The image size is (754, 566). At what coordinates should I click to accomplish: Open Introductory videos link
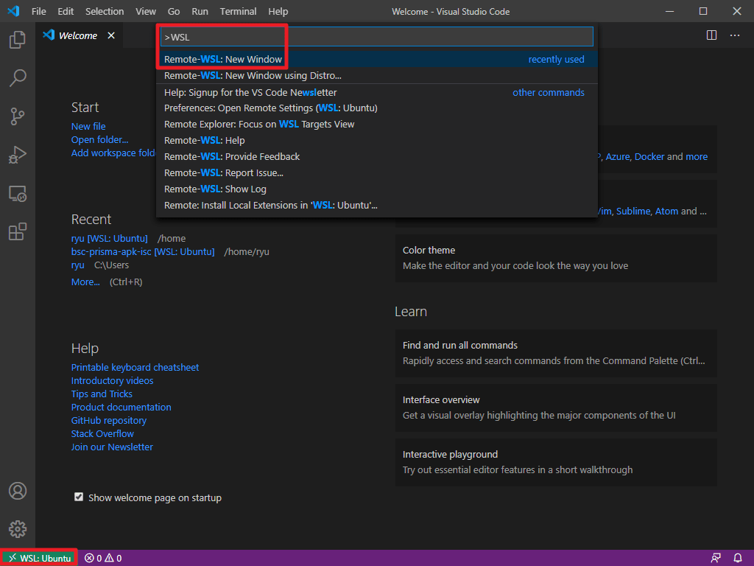click(x=113, y=381)
